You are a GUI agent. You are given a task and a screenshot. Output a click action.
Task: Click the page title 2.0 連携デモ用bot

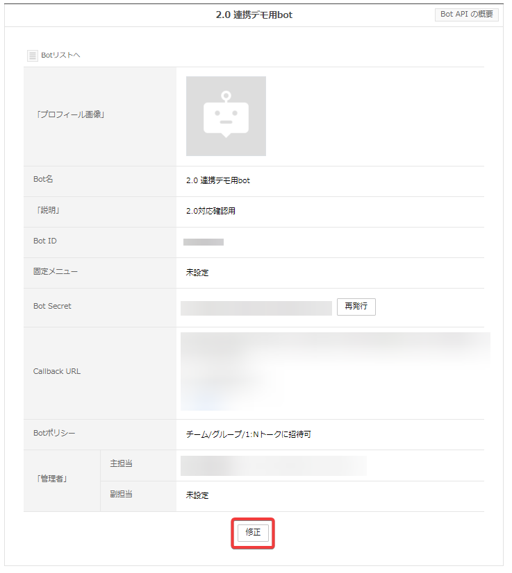coord(254,15)
